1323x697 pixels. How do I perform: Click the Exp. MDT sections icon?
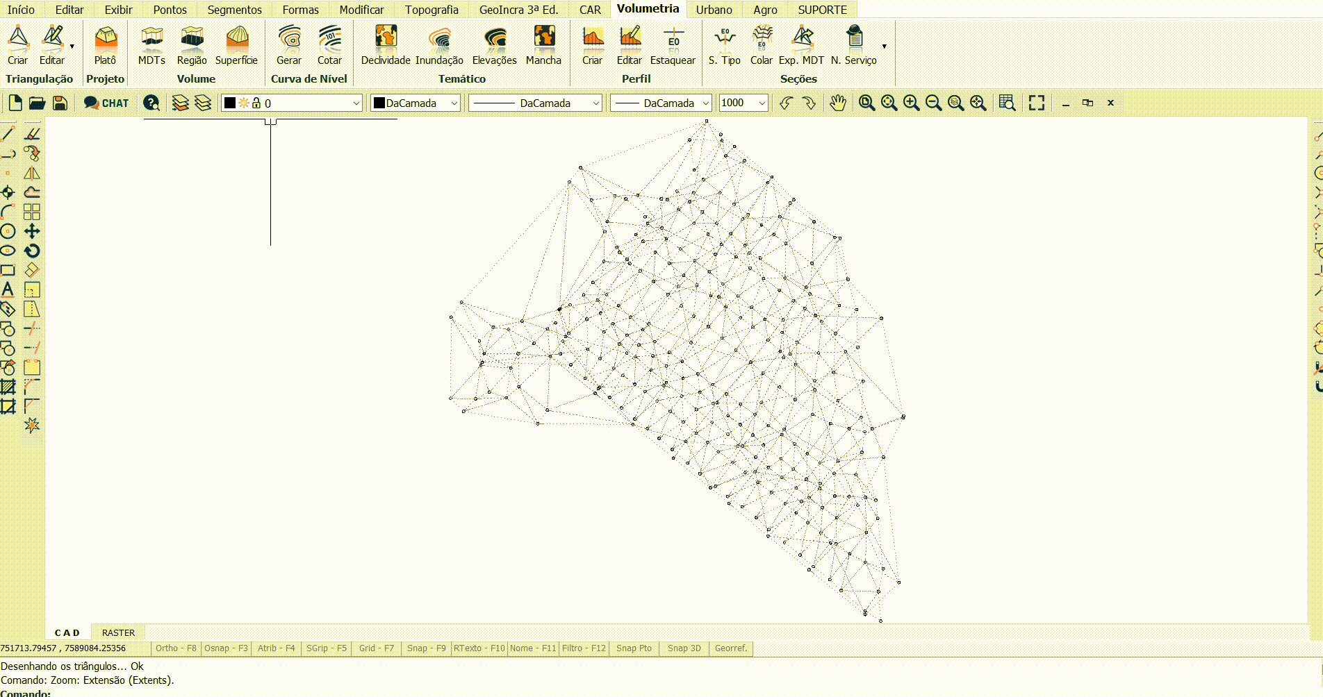(x=801, y=45)
